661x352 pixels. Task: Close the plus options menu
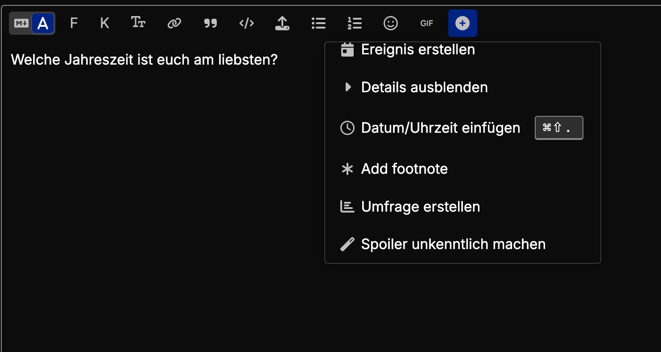coord(463,23)
